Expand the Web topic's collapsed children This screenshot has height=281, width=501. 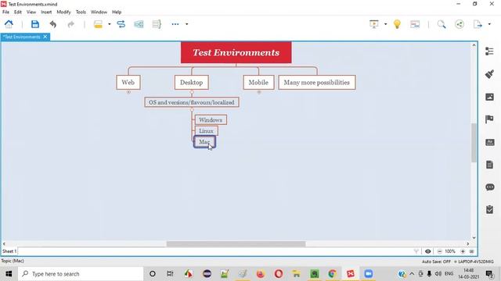pyautogui.click(x=128, y=92)
